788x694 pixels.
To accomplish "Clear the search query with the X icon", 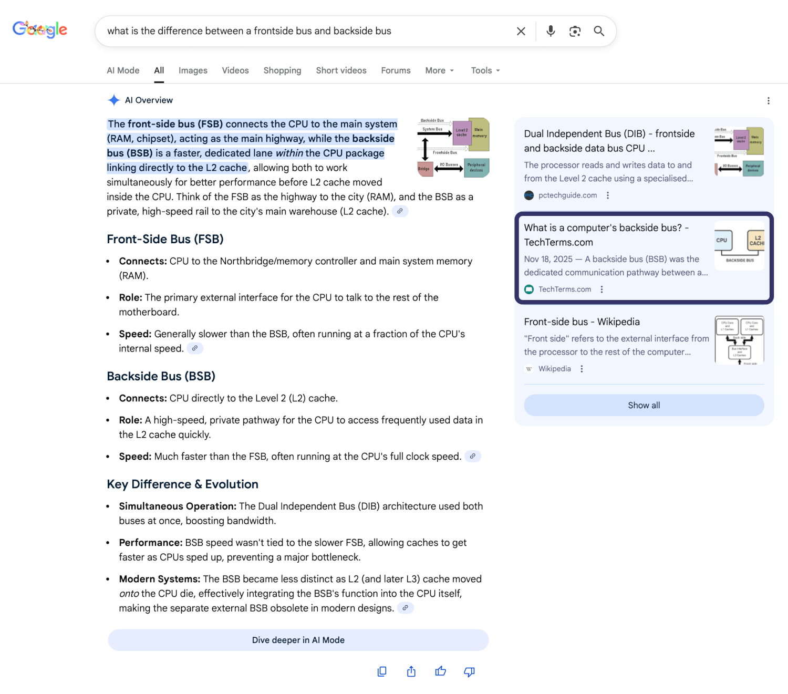I will [521, 31].
